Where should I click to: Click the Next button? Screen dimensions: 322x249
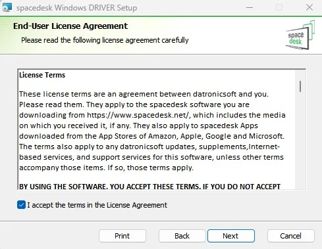[x=231, y=236]
